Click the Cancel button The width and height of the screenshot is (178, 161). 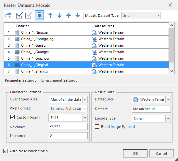click(x=161, y=154)
